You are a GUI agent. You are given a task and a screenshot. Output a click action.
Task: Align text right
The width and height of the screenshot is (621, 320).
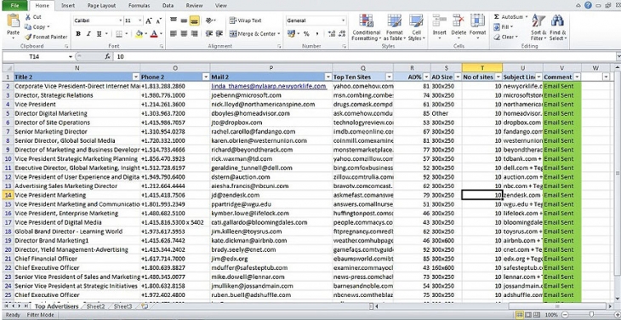pyautogui.click(x=194, y=34)
